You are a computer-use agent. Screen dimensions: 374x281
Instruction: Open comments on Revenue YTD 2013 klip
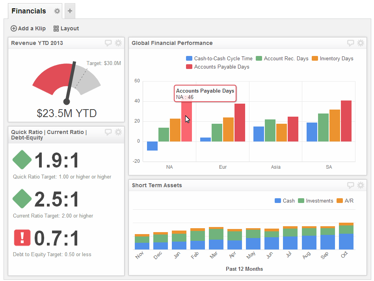pyautogui.click(x=108, y=43)
